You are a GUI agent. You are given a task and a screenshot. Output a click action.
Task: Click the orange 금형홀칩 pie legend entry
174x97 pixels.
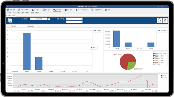158,62
